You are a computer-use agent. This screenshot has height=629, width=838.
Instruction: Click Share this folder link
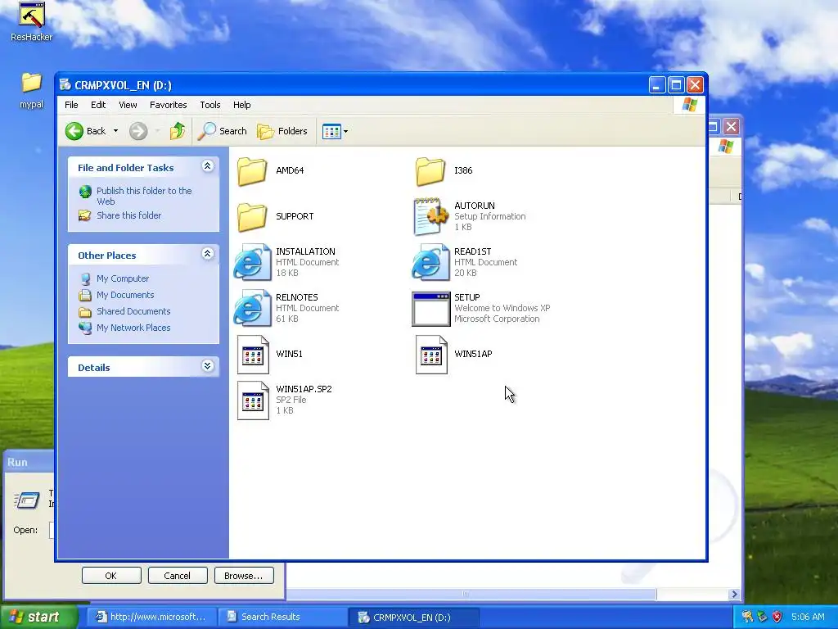coord(128,215)
